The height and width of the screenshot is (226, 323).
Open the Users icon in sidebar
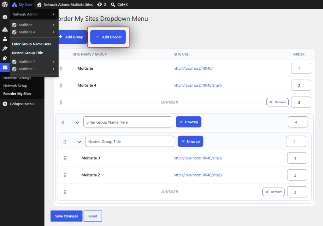[x=5, y=39]
